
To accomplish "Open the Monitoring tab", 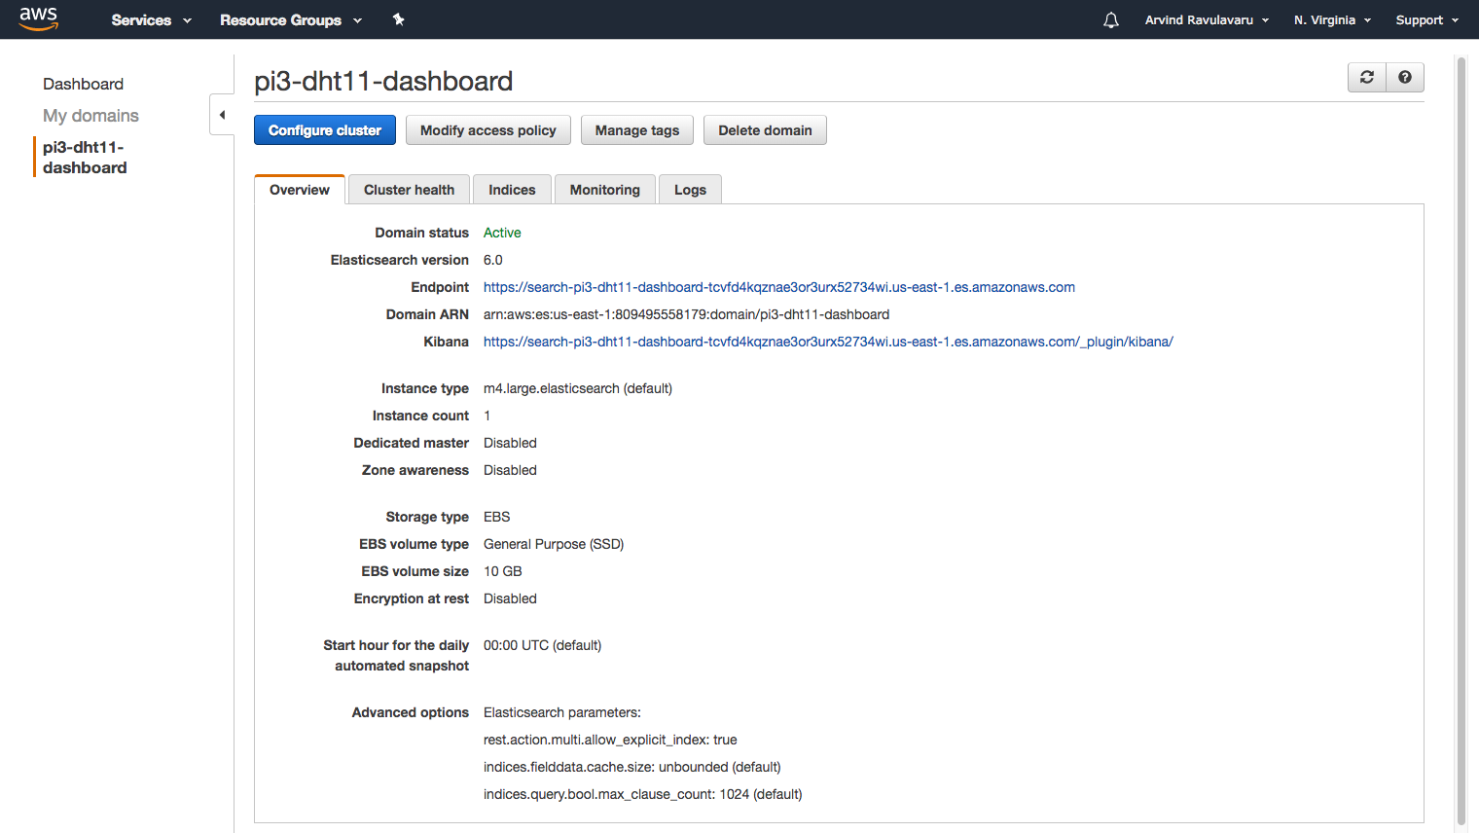I will coord(605,190).
